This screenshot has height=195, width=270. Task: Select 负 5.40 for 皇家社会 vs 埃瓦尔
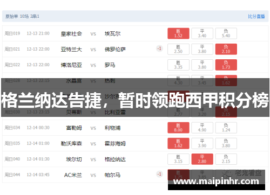pos(226,33)
